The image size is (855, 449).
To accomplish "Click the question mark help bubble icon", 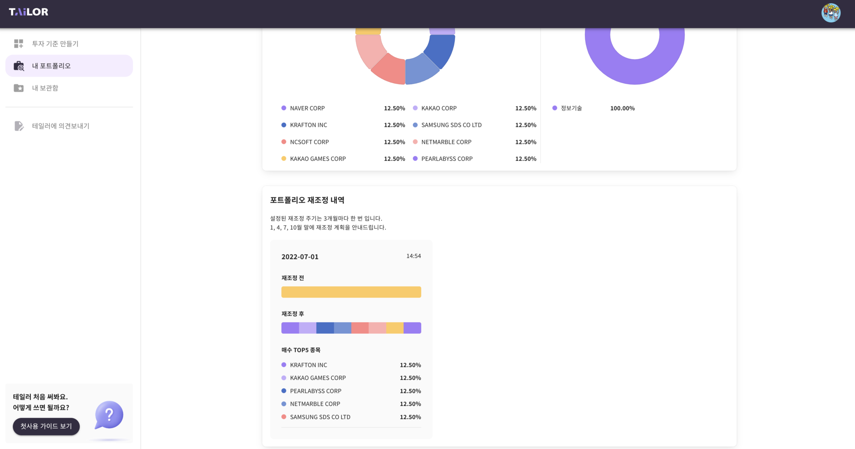I will 109,415.
